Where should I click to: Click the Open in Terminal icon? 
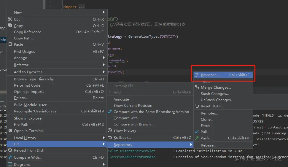coord(10,131)
